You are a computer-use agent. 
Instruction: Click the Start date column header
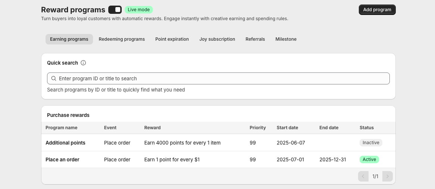pos(287,128)
